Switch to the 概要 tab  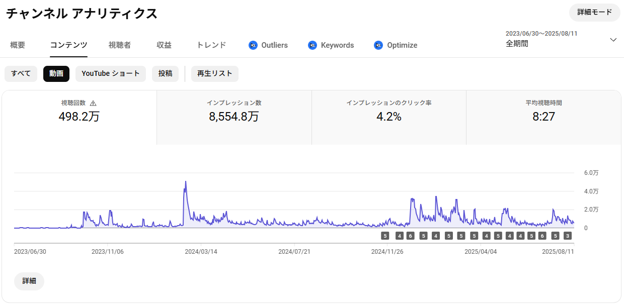18,45
